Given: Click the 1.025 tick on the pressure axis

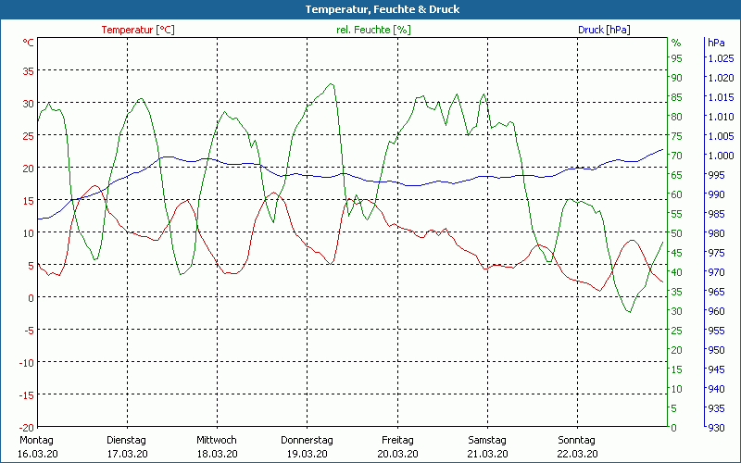Looking at the screenshot, I should pos(720,58).
